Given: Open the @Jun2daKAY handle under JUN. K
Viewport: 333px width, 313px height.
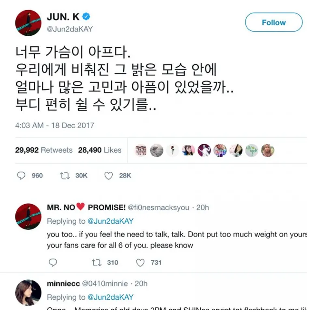Looking at the screenshot, I should pyautogui.click(x=70, y=29).
